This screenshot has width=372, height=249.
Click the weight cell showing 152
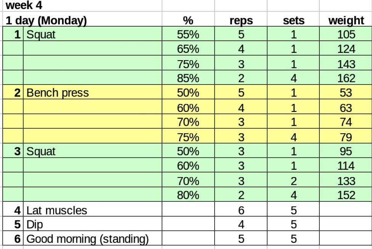[346, 195]
